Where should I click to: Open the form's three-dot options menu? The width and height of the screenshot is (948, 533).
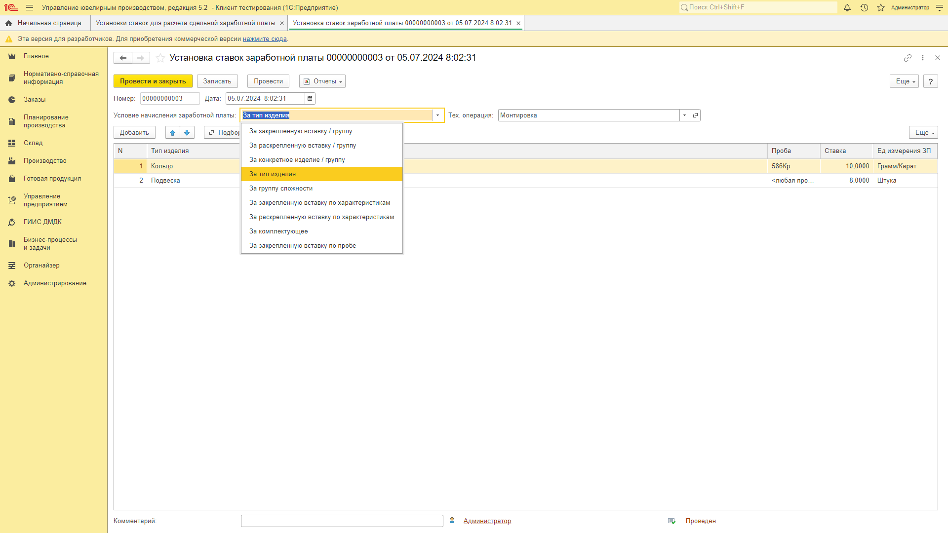[x=923, y=58]
